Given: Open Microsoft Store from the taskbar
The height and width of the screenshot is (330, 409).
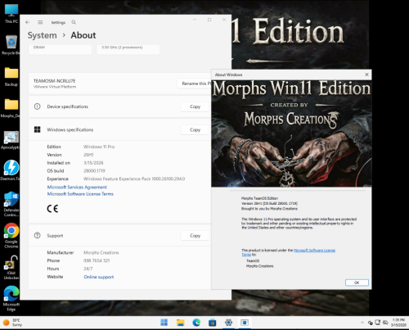Looking at the screenshot, I should click(x=213, y=323).
